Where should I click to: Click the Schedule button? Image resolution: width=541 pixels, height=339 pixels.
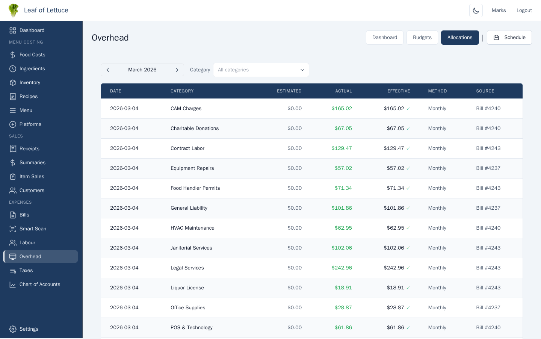[509, 37]
